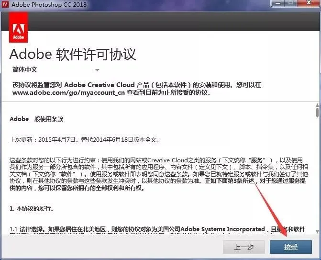321x260 pixels.
Task: Minimize the Adobe Photoshop CC 2018 window
Action: point(278,3)
